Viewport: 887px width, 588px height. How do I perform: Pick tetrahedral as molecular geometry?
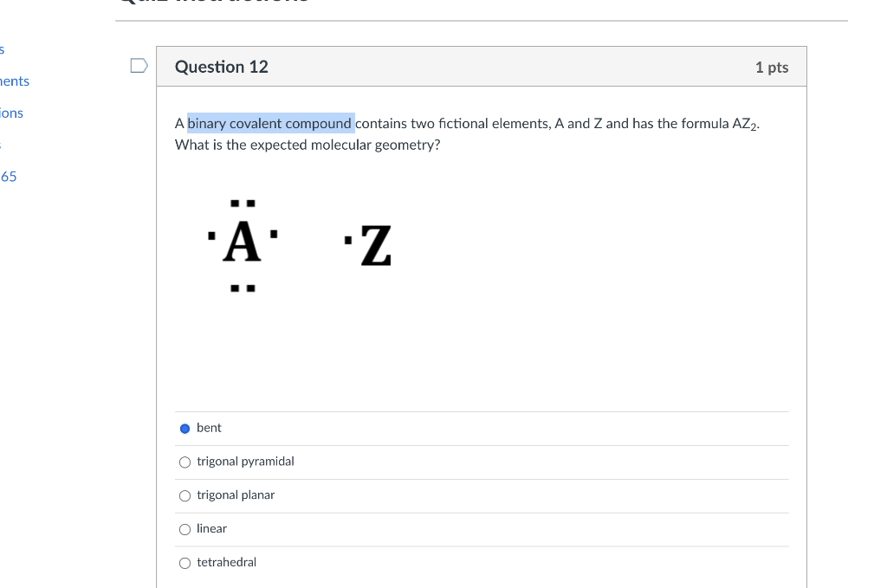coord(185,563)
